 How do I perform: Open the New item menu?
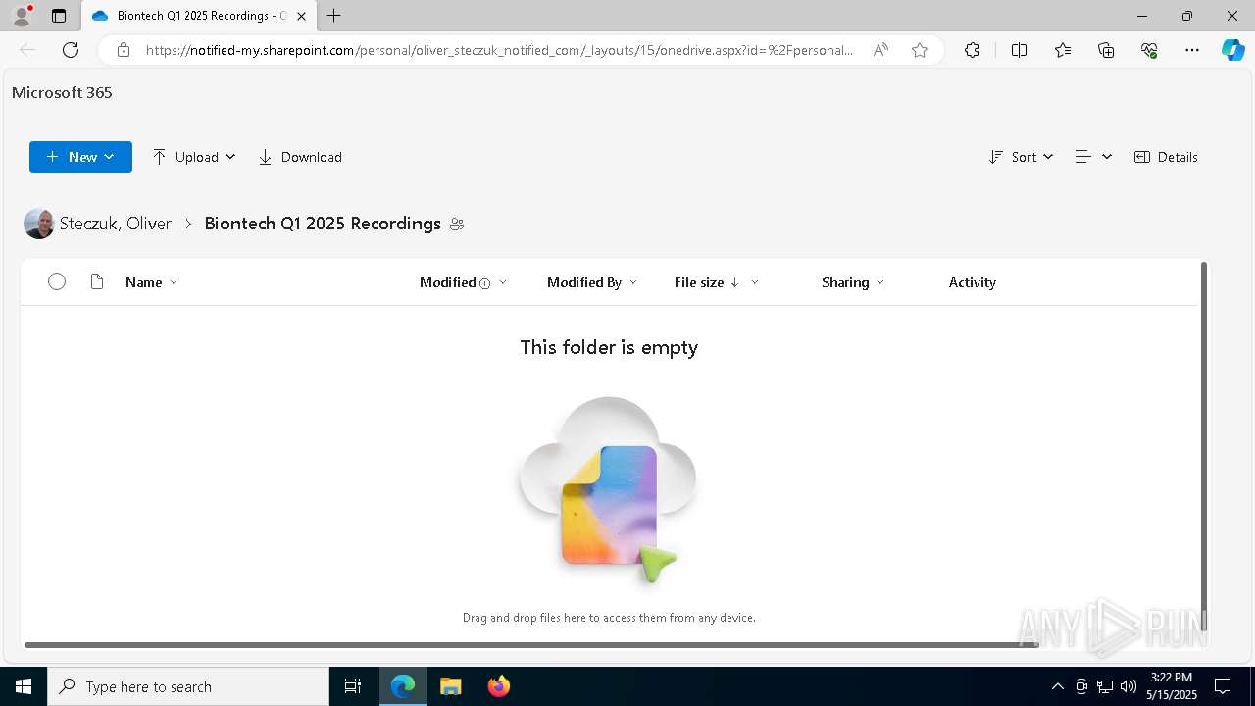point(80,157)
